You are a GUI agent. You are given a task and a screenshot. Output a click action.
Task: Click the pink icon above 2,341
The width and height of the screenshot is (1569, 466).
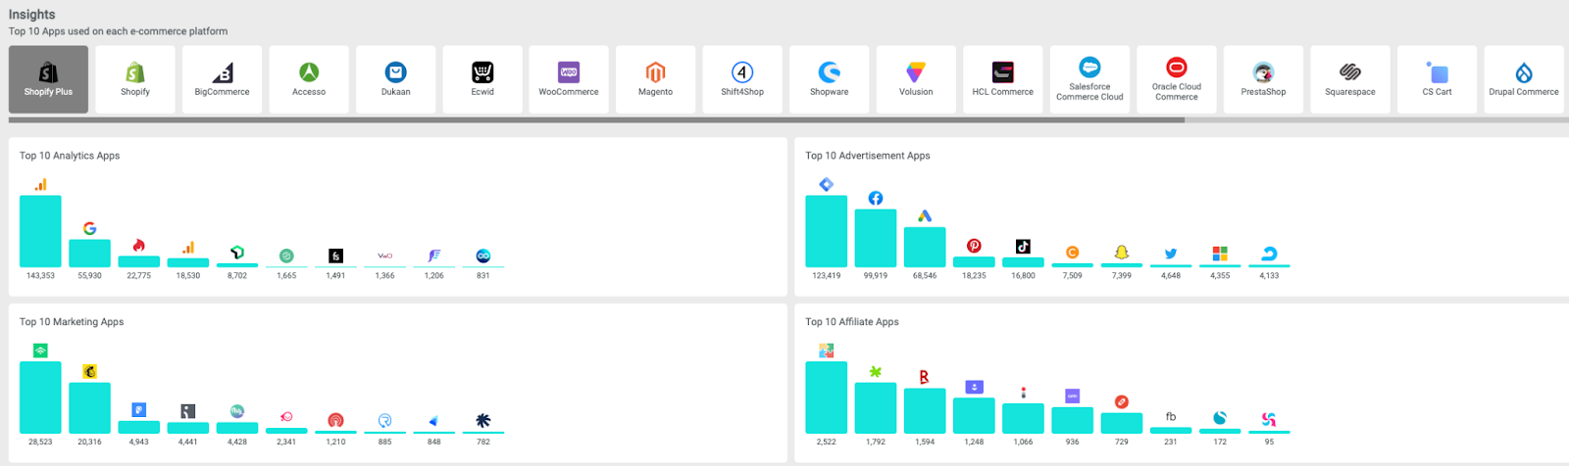coord(286,417)
